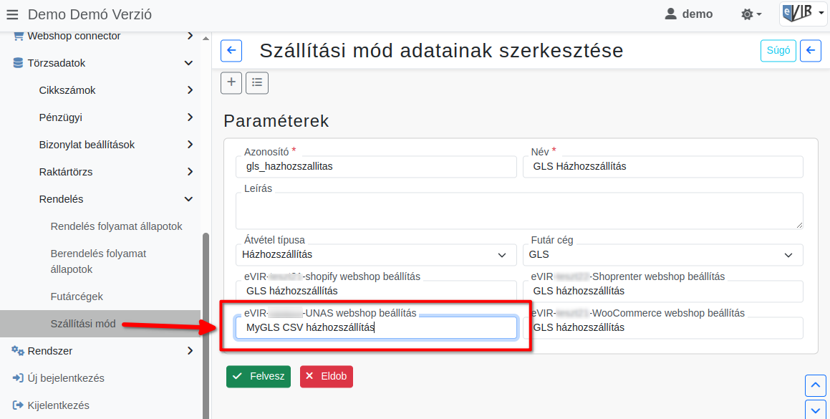Click the Új bejelentkezés login icon
The image size is (830, 419).
(18, 378)
